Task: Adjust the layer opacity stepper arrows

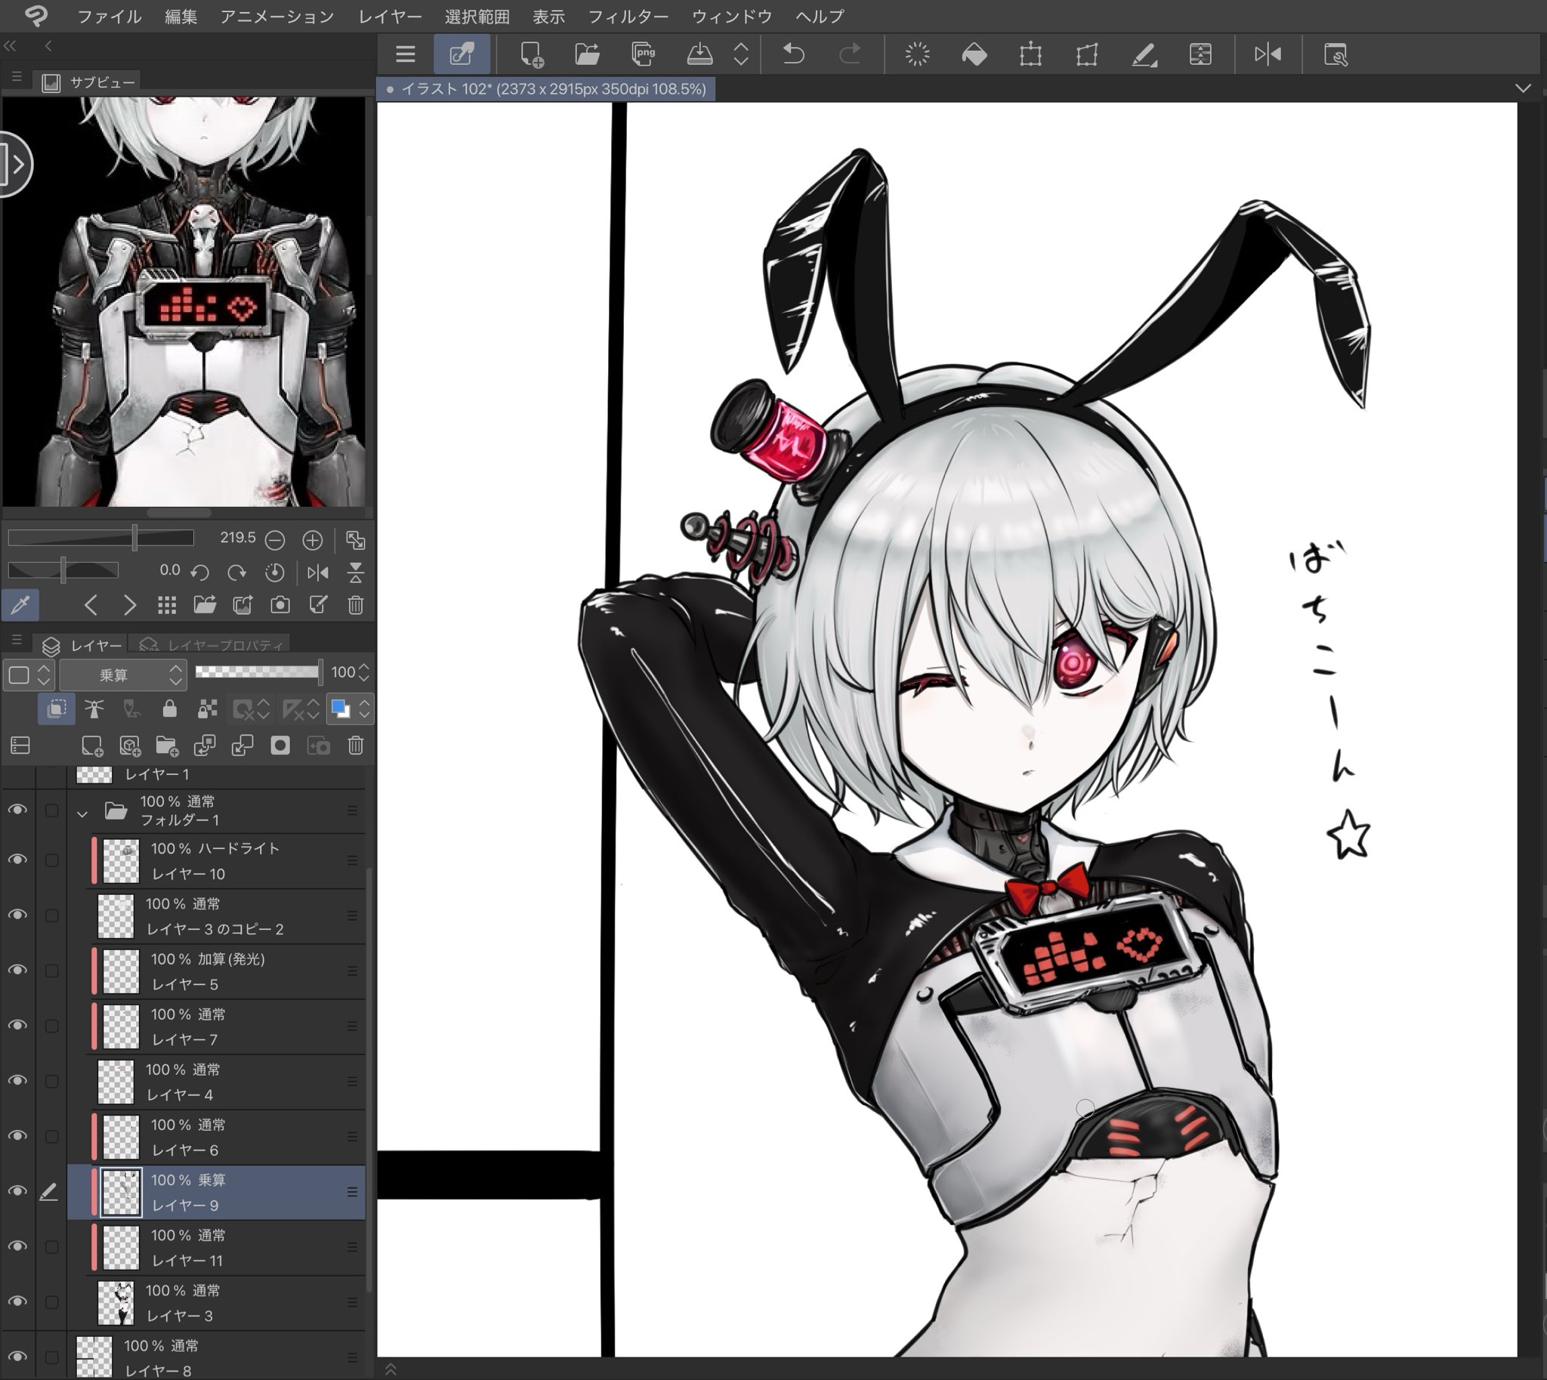Action: tap(364, 672)
